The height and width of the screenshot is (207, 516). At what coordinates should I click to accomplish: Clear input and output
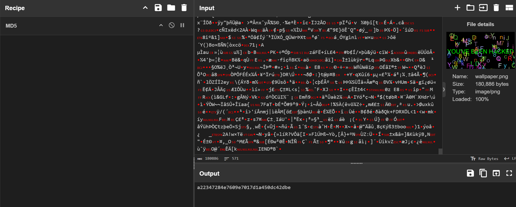point(496,8)
